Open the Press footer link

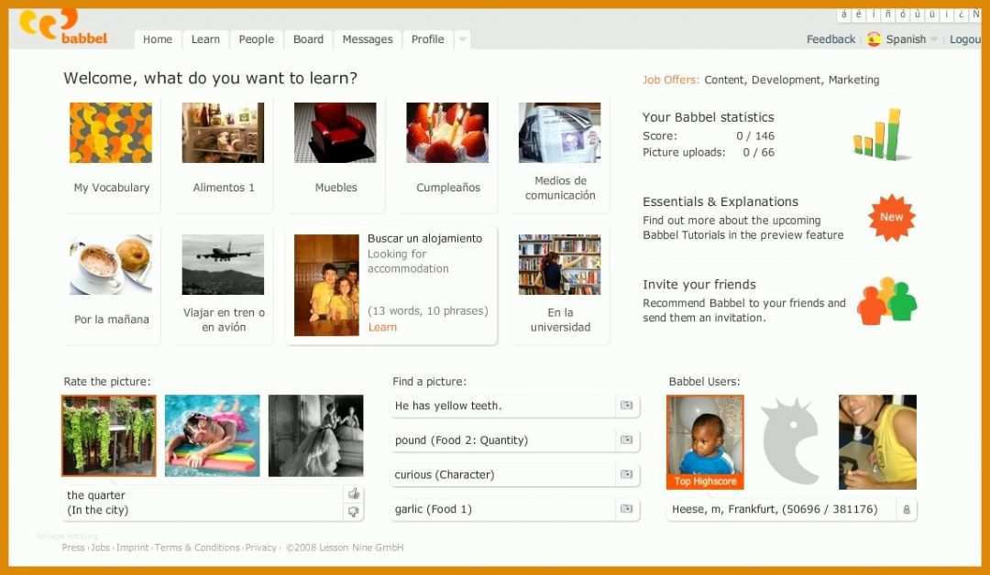click(73, 548)
